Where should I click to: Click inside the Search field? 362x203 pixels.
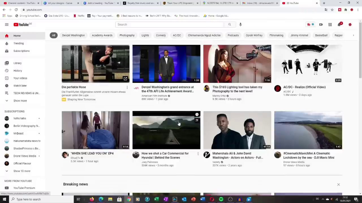[170, 24]
